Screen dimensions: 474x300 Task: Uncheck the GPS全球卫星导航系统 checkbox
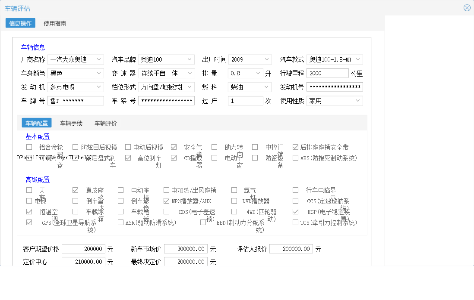tap(29, 222)
